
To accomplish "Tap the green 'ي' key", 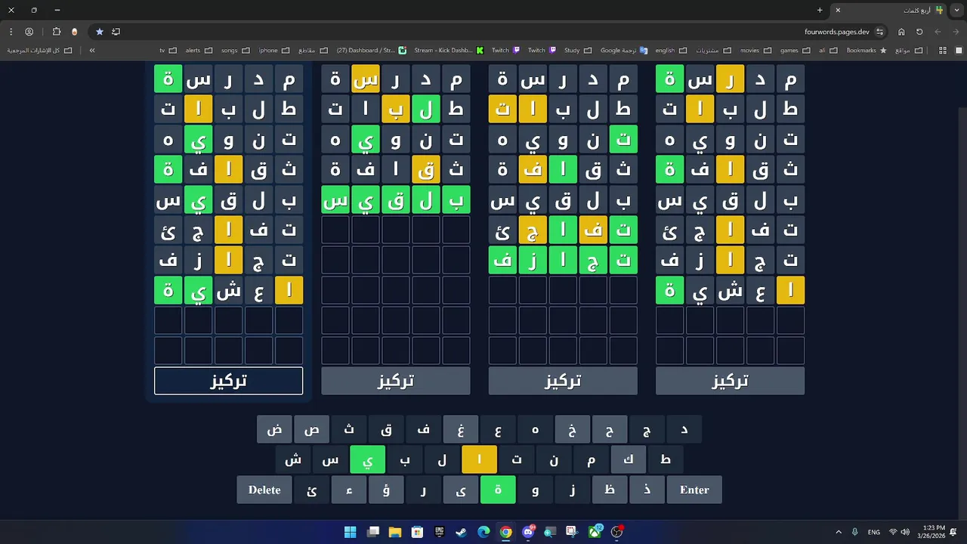I will [x=367, y=459].
